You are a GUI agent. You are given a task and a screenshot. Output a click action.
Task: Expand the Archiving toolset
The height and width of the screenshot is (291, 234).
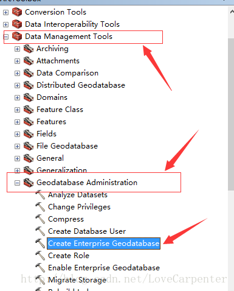17,49
